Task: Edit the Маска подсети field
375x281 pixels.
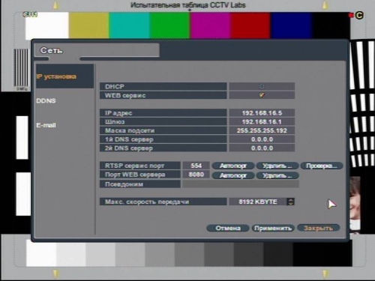Action: [262, 130]
